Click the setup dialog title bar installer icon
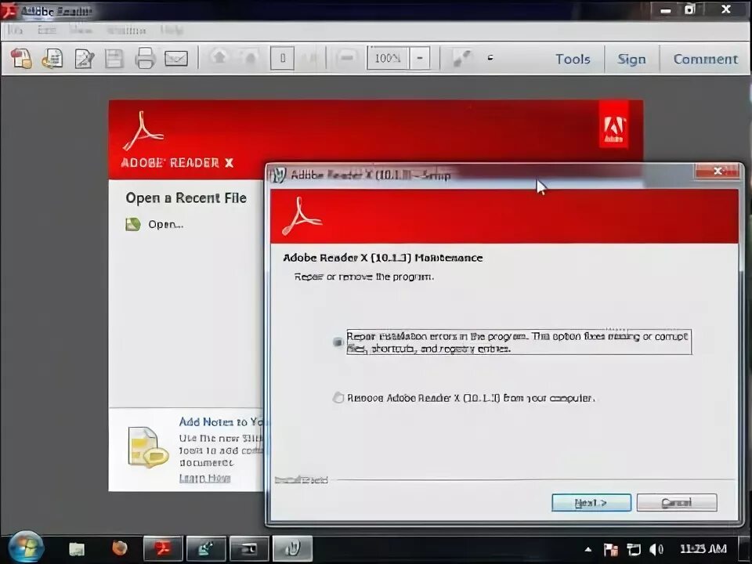752x564 pixels. [278, 175]
